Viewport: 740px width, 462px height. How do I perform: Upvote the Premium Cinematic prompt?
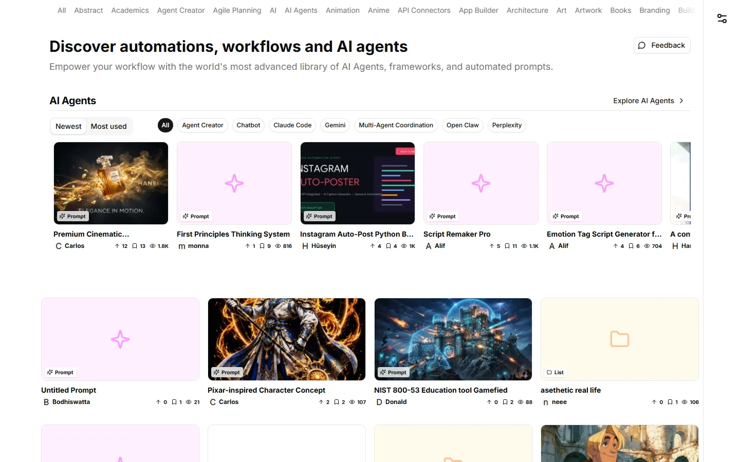point(117,246)
